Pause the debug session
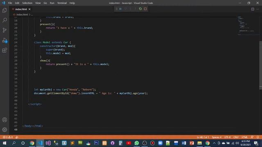The height and width of the screenshot is (147, 262). [x=120, y=9]
